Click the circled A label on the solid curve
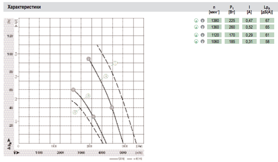The height and width of the screenshot is (162, 278). pyautogui.click(x=106, y=76)
